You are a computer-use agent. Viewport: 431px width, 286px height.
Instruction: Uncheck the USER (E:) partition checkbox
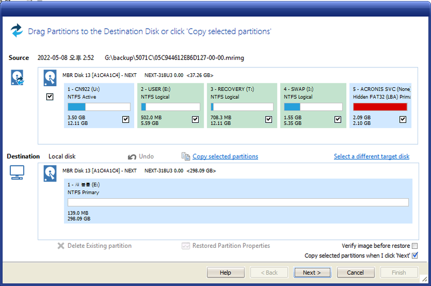coord(196,120)
